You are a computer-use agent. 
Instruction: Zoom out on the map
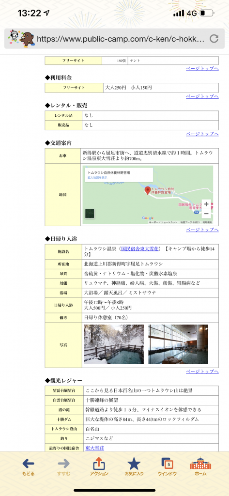206,214
